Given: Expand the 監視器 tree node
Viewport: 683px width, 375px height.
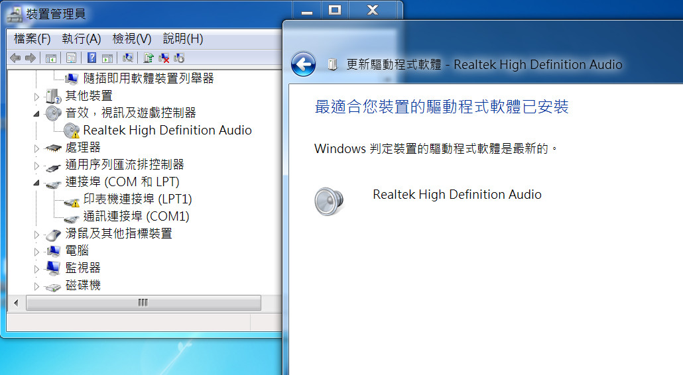Looking at the screenshot, I should click(x=36, y=269).
